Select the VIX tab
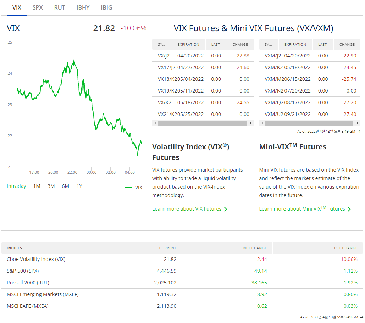This screenshot has height=323, width=365. pyautogui.click(x=17, y=8)
